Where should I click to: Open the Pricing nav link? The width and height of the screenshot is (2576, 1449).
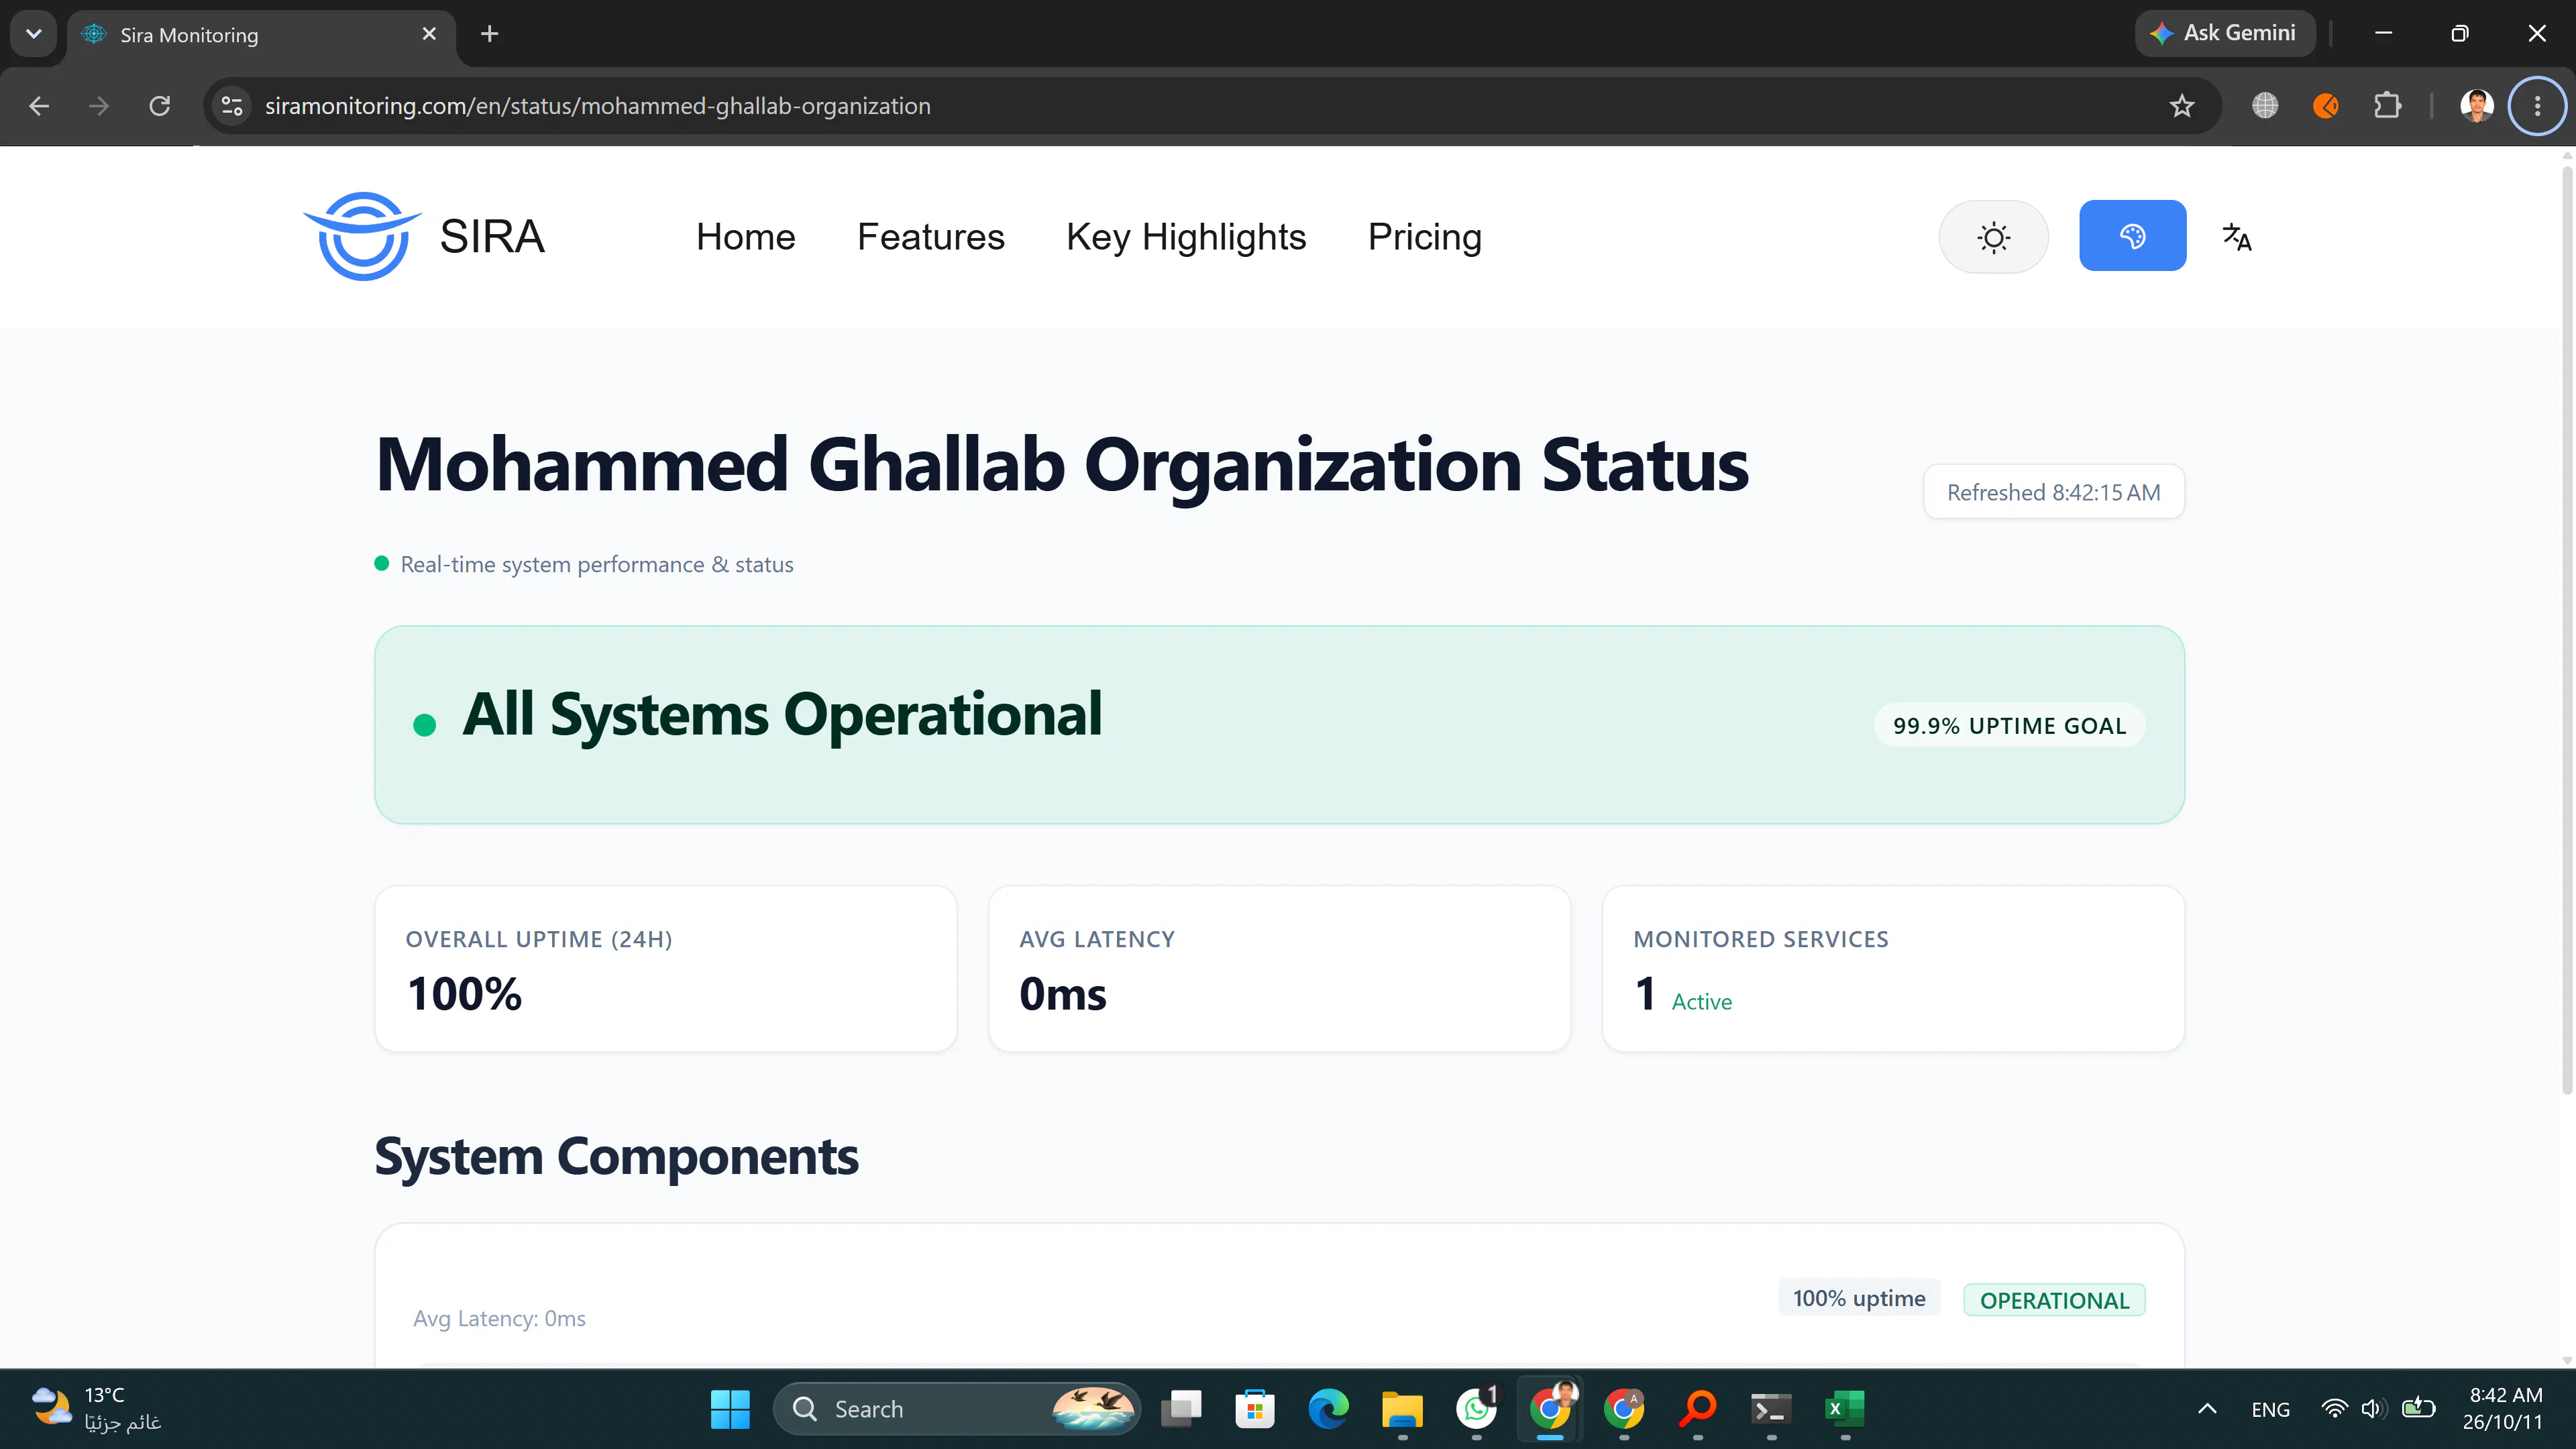(1424, 237)
